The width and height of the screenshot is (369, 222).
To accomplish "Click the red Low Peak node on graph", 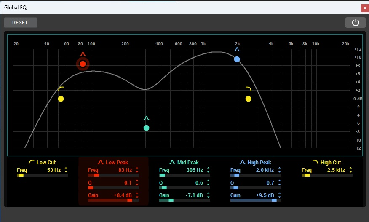I will [83, 64].
